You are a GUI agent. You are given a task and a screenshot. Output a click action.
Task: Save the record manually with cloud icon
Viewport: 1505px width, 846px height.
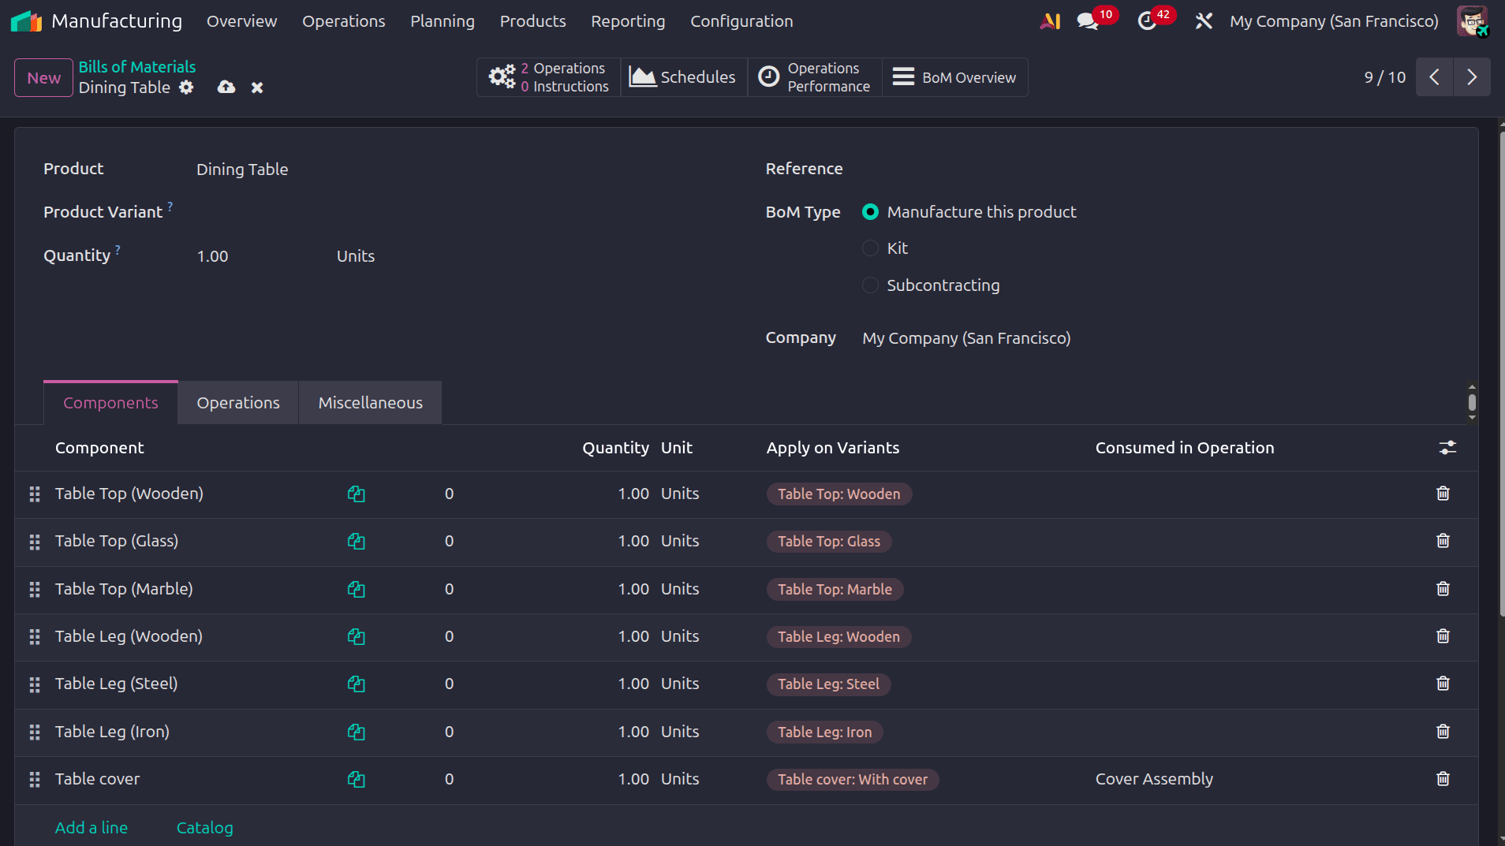(x=226, y=88)
